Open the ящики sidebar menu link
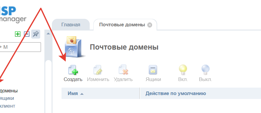This screenshot has height=113, width=261. tap(7, 98)
